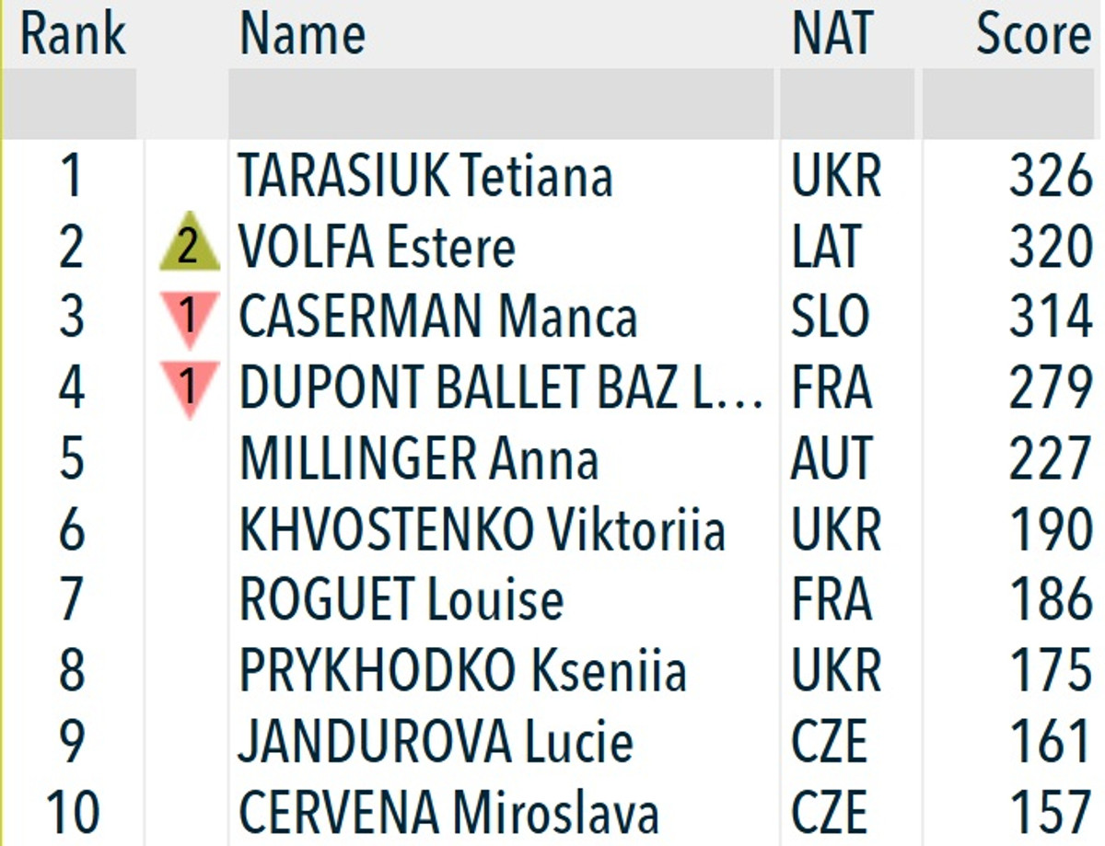Image resolution: width=1105 pixels, height=846 pixels.
Task: Click KHVOSTENKO Viktoriia's name
Action: coord(482,529)
